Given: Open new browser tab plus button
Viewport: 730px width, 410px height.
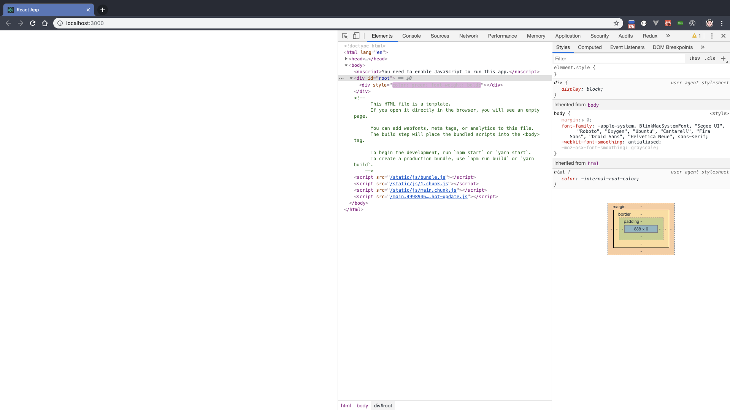Looking at the screenshot, I should pos(103,10).
